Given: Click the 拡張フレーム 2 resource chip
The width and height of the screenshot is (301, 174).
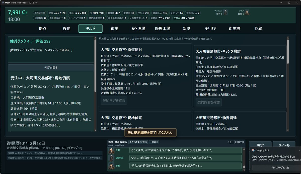Looking at the screenshot, I should coord(193,13).
